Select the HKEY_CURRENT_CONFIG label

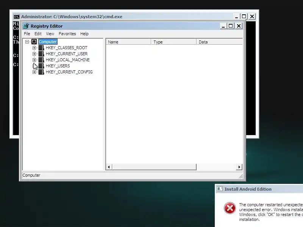(x=69, y=72)
